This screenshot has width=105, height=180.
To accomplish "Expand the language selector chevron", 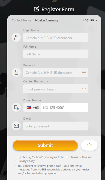I will pyautogui.click(x=97, y=20).
